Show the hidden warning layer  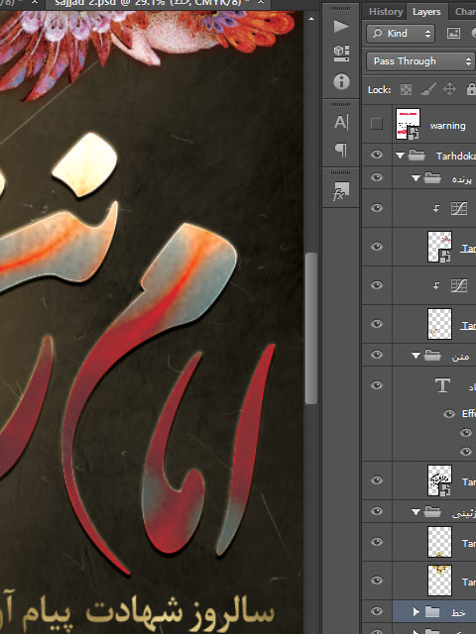pos(377,124)
